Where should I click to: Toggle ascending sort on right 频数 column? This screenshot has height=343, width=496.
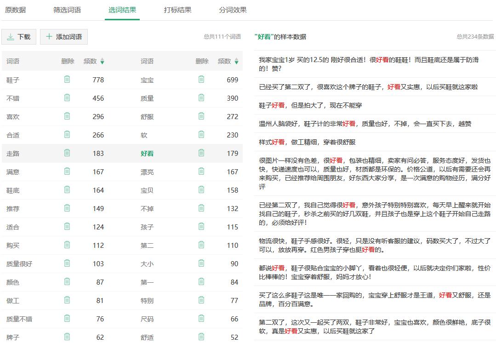(x=236, y=60)
